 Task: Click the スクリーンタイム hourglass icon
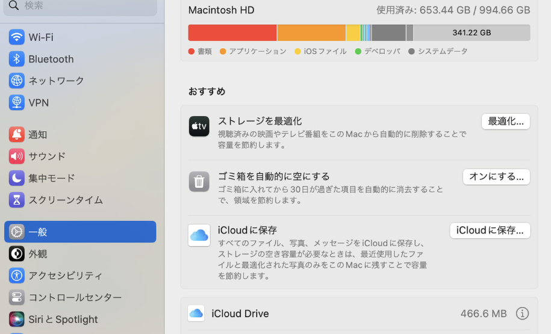16,199
